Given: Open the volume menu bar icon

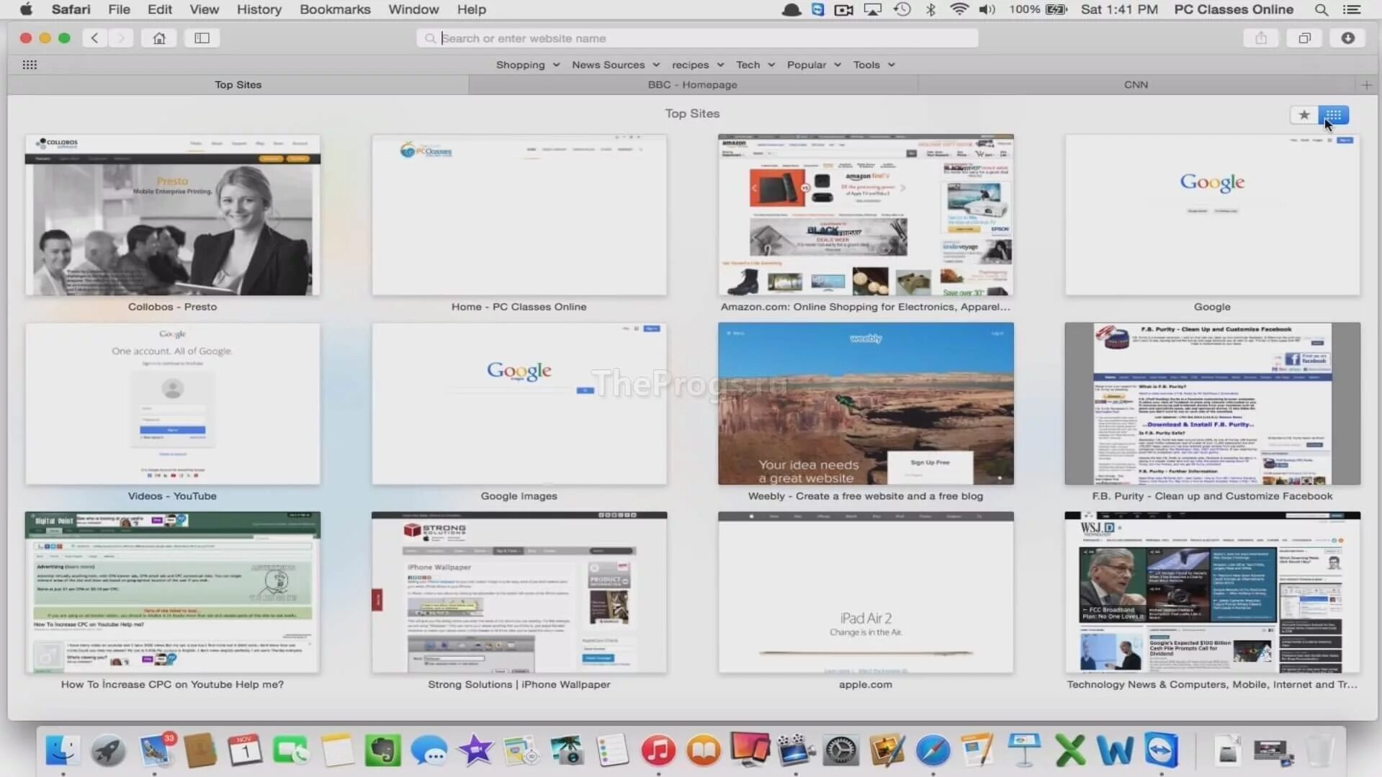Looking at the screenshot, I should coord(987,9).
